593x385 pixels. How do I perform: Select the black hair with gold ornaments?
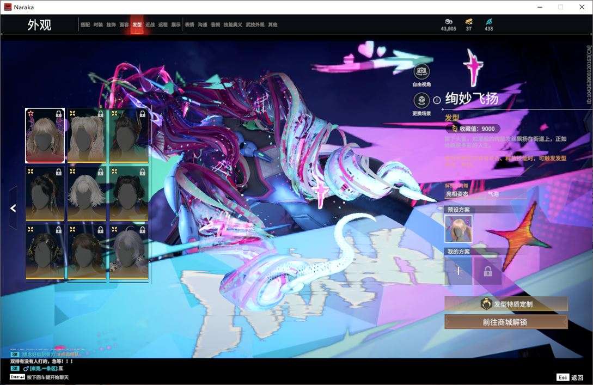(x=45, y=252)
